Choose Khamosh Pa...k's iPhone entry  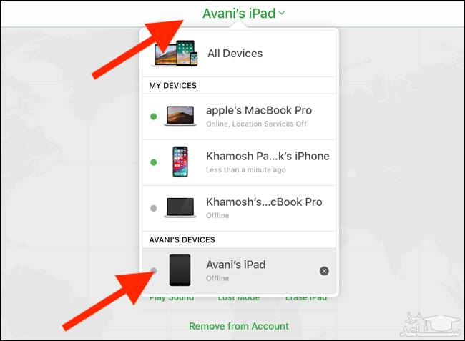[240, 163]
